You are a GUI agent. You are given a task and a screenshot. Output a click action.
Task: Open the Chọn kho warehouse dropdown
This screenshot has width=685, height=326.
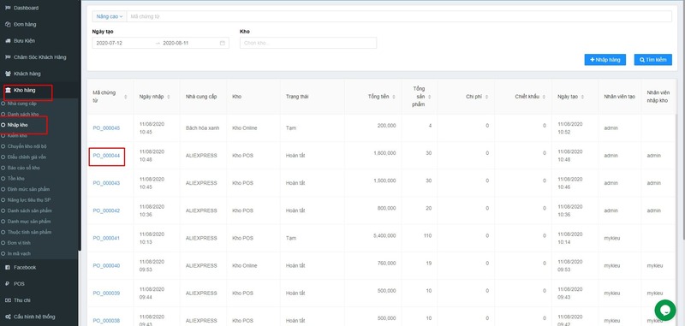(x=308, y=43)
